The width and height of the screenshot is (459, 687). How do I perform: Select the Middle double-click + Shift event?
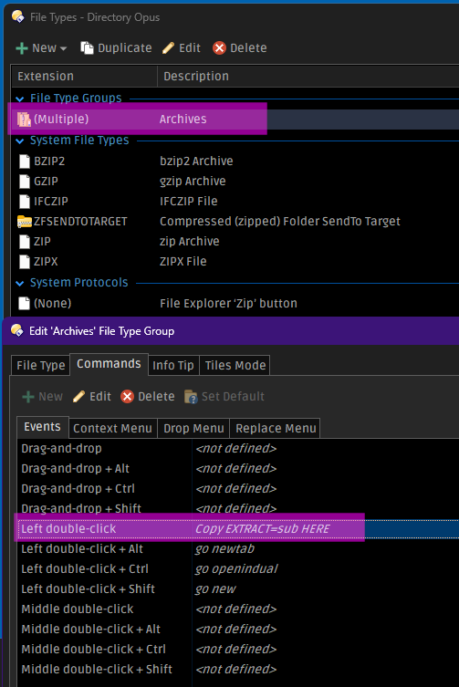(238, 670)
